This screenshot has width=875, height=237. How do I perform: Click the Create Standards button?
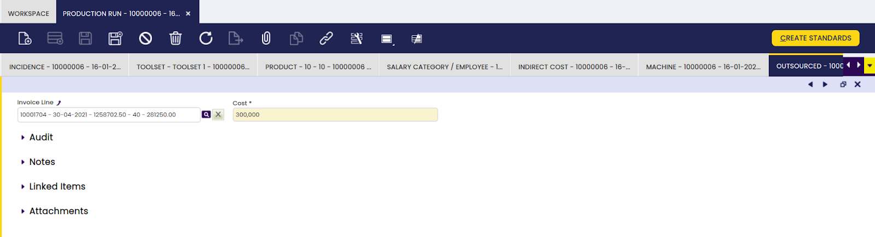(x=815, y=38)
